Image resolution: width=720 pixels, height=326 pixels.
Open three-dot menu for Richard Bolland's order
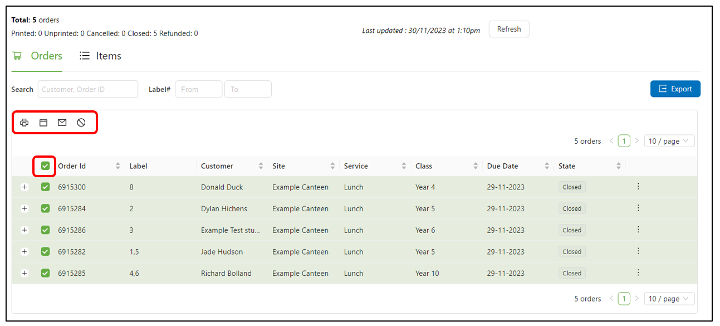tap(638, 273)
